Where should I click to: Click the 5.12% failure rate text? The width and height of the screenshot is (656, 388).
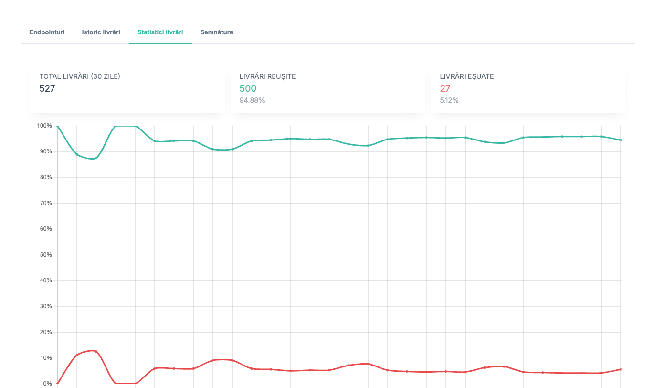pos(449,100)
